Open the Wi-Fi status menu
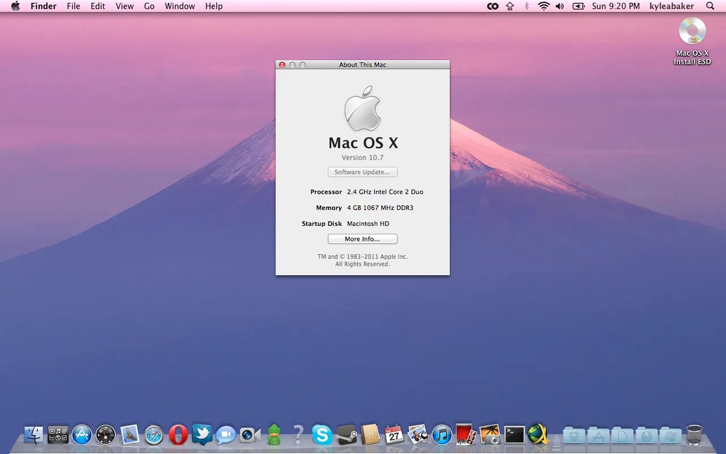Screen dimensions: 726x454 click(544, 6)
